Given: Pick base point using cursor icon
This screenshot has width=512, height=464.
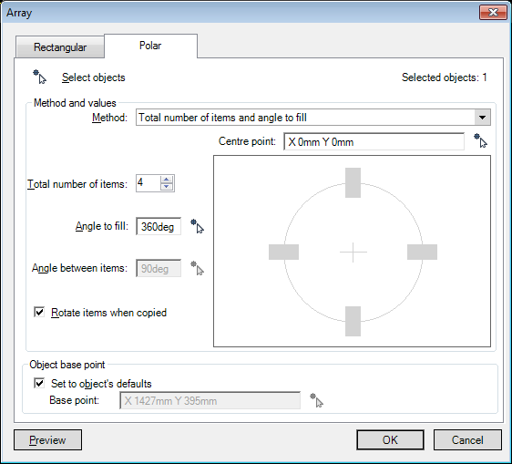Looking at the screenshot, I should tap(316, 400).
